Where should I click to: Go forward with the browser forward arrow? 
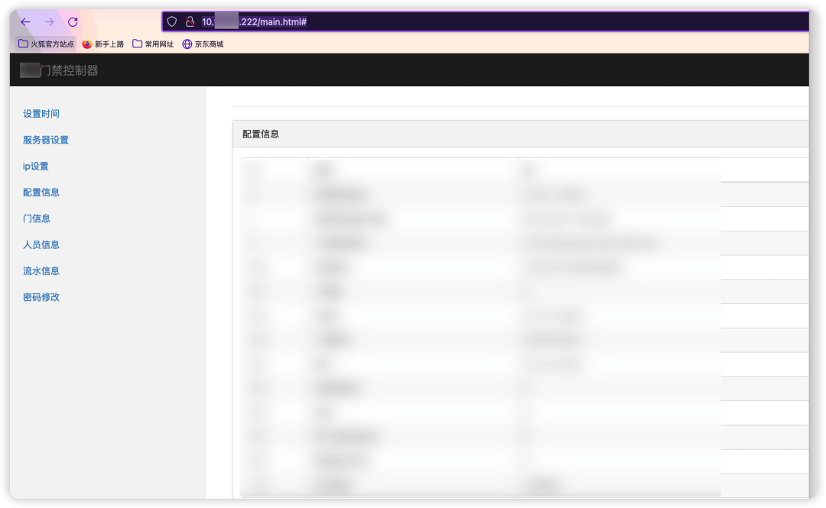click(x=49, y=21)
